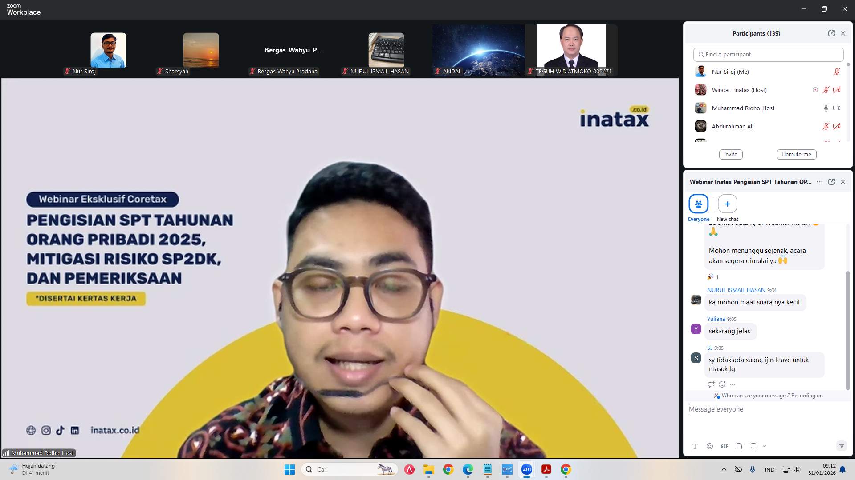Expand screenshot options dropdown arrow in chat
The image size is (855, 480).
[x=765, y=446]
